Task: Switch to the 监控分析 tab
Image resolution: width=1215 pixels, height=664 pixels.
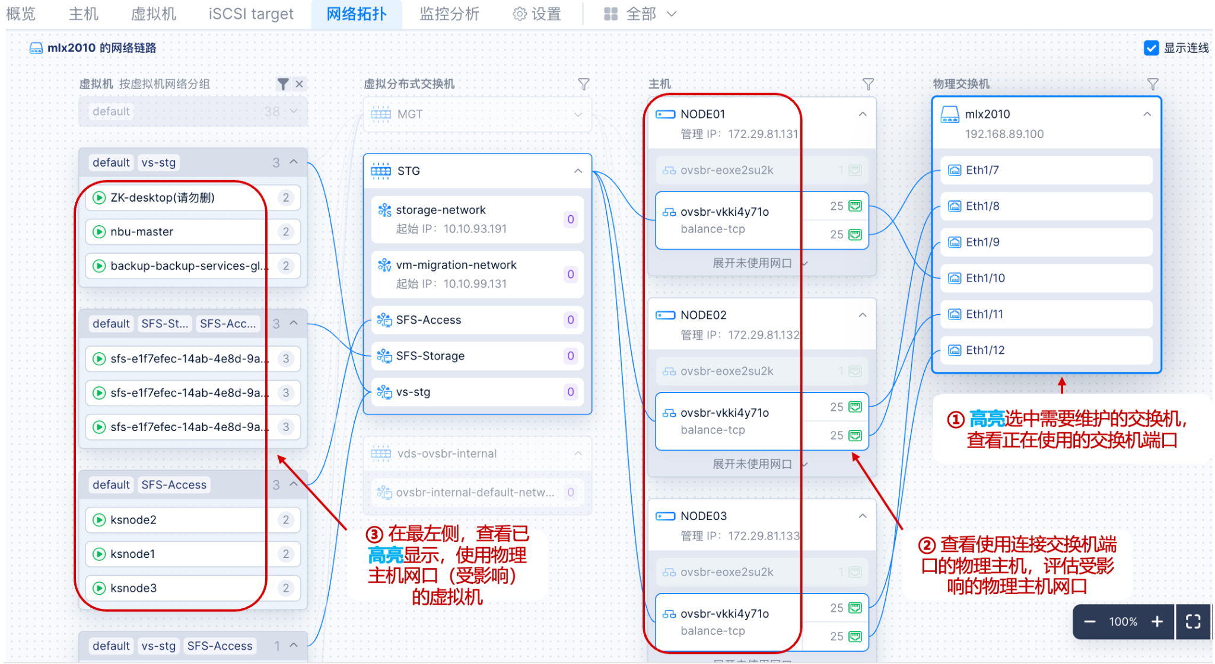Action: click(x=449, y=14)
